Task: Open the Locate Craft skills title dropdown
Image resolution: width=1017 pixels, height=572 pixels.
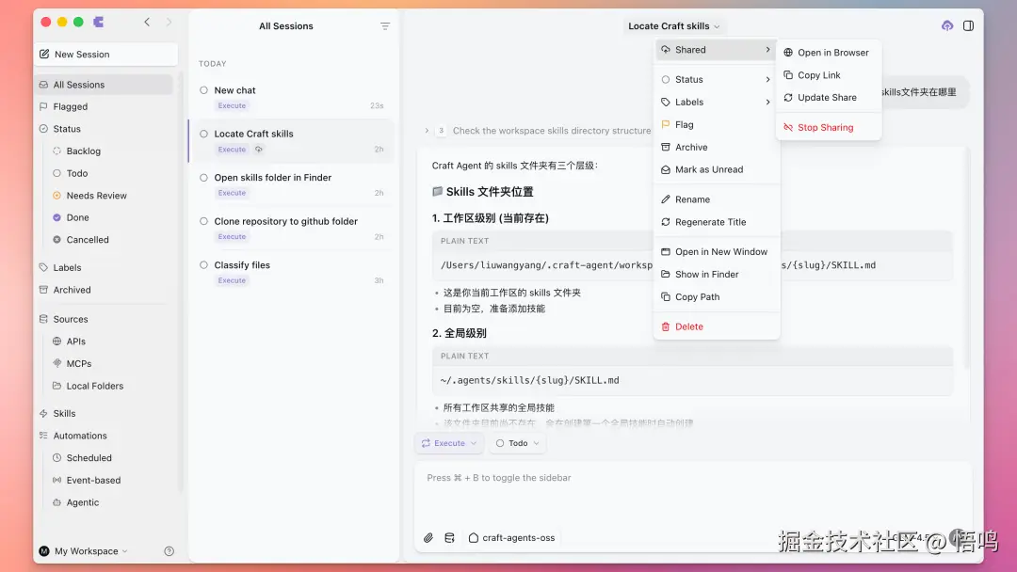Action: (x=674, y=26)
